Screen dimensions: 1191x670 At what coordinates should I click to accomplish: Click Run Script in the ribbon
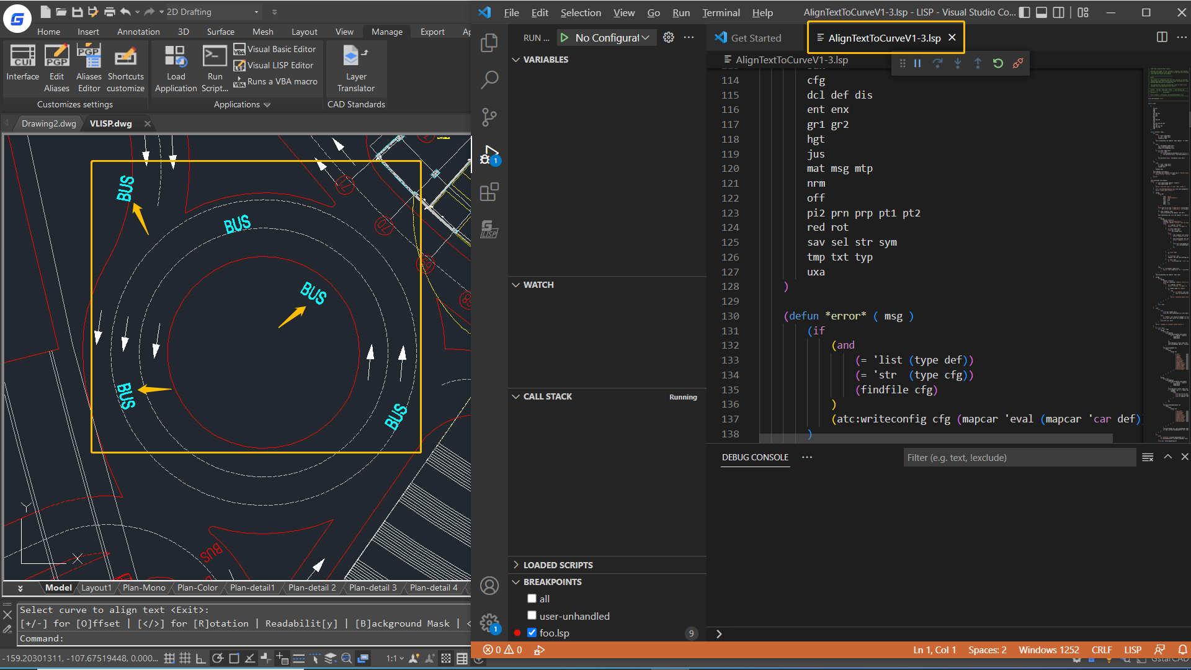(215, 67)
